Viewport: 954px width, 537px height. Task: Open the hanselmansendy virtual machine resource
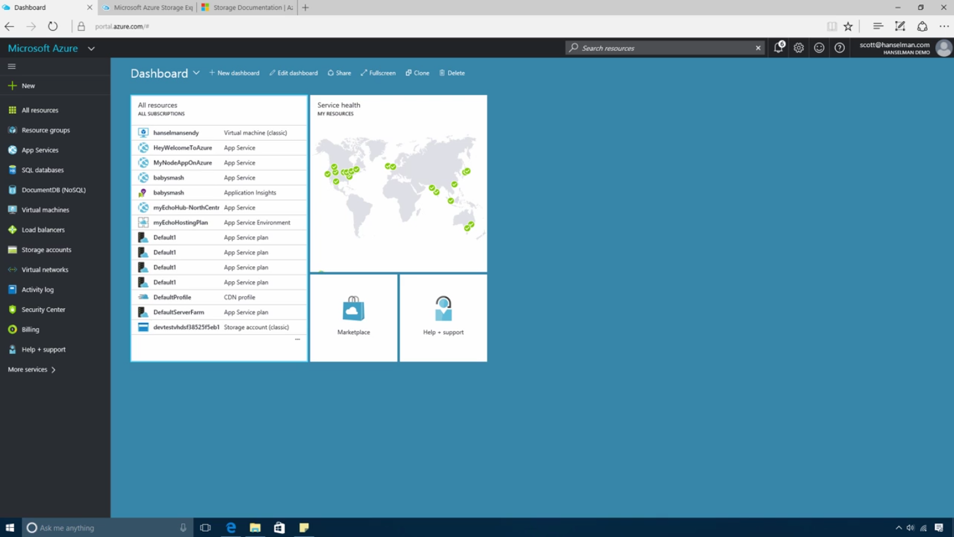[176, 133]
